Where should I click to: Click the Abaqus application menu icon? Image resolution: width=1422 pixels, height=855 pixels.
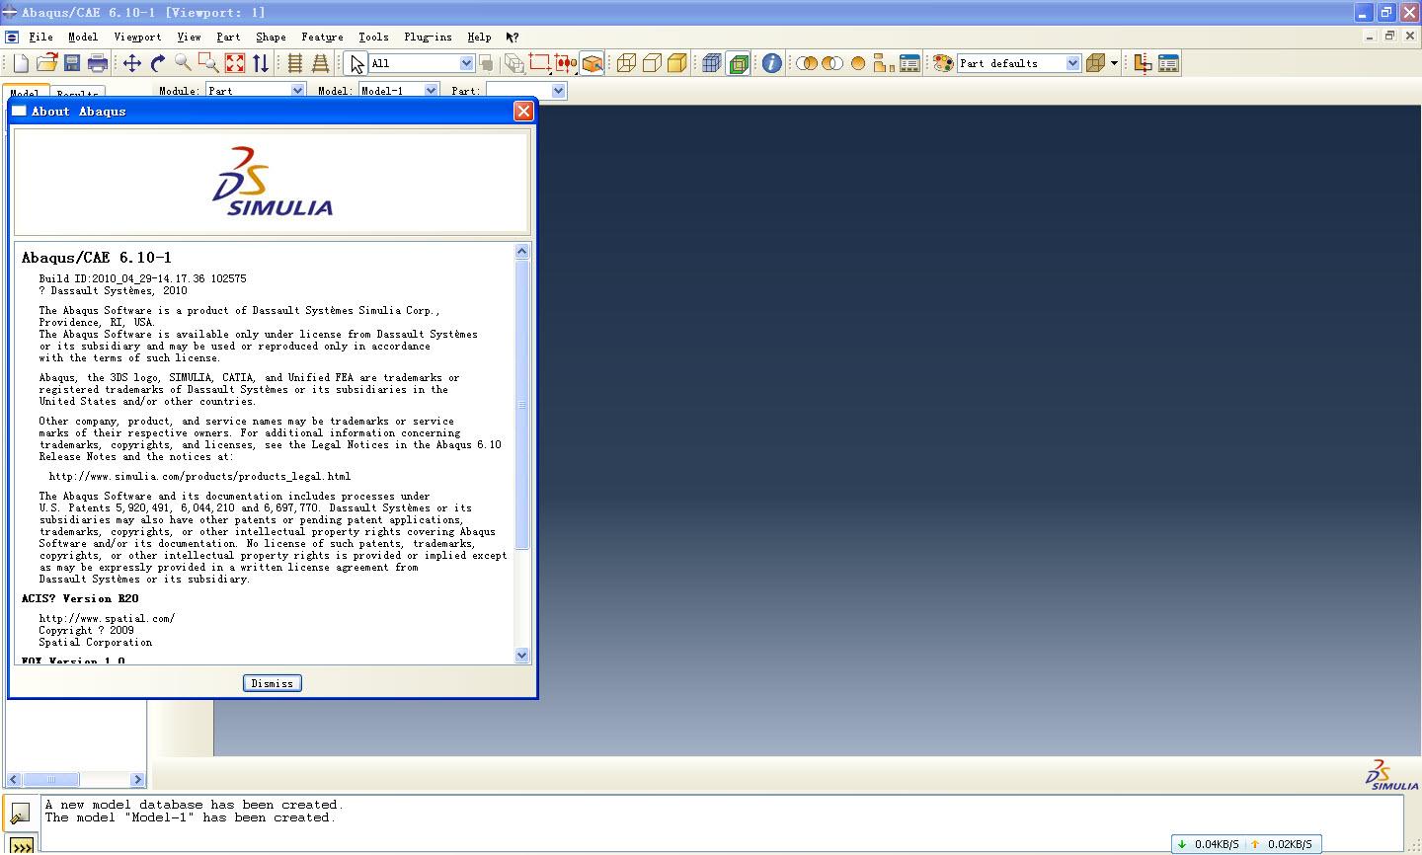click(12, 37)
